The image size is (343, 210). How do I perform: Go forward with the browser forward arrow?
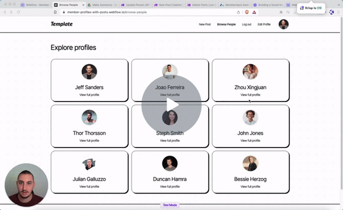pos(12,12)
